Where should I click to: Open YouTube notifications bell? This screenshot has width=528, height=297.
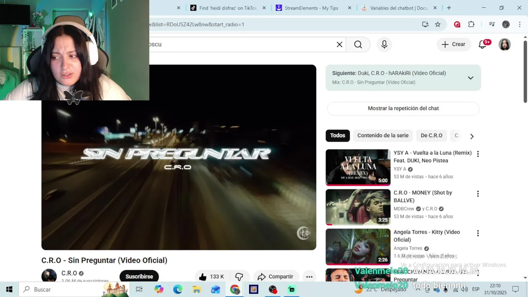point(482,45)
